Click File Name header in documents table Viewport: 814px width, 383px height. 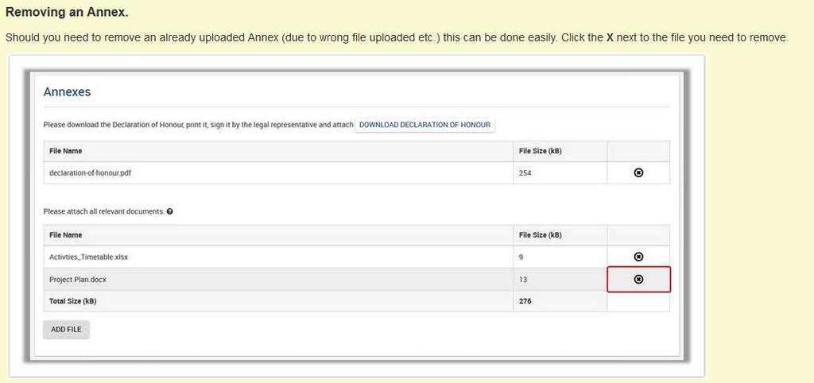pyautogui.click(x=65, y=235)
